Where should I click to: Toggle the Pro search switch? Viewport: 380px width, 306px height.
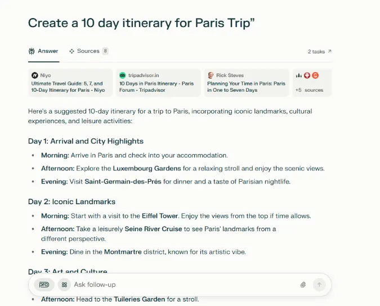[x=44, y=285]
